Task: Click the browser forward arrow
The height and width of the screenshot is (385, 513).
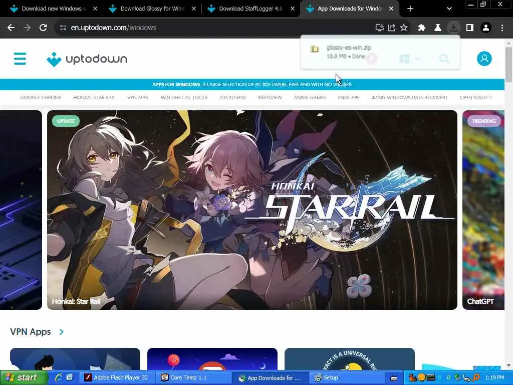Action: click(27, 28)
